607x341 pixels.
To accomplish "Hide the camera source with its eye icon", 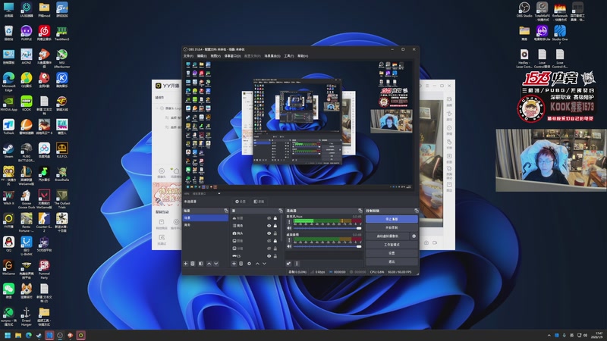I will (269, 233).
